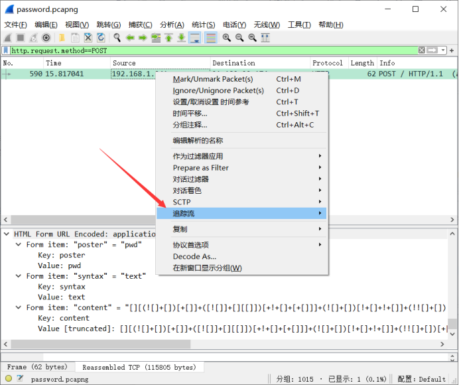The height and width of the screenshot is (385, 459).
Task: Open the 统计(S) menu
Action: 204,25
